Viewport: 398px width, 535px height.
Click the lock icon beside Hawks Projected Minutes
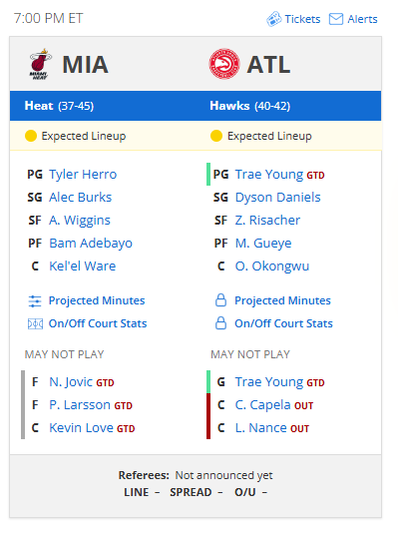coord(220,300)
